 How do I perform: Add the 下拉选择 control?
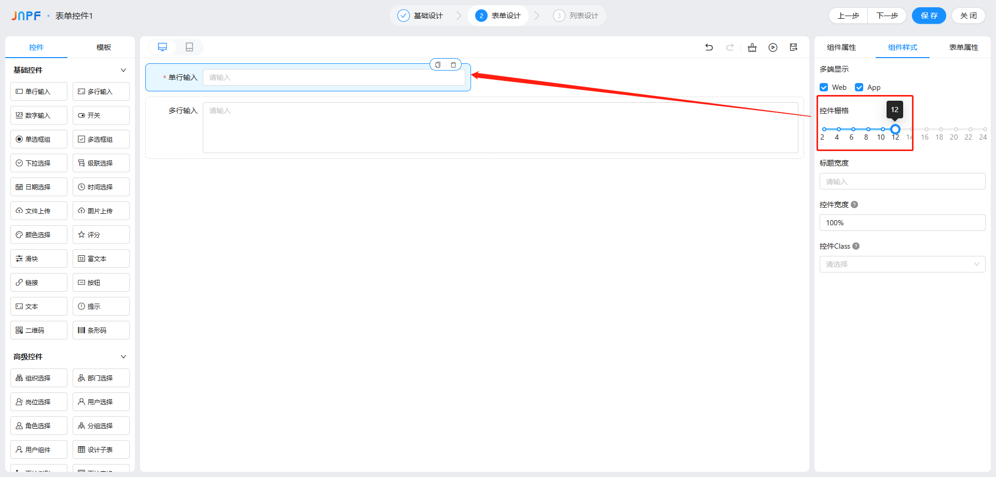39,163
